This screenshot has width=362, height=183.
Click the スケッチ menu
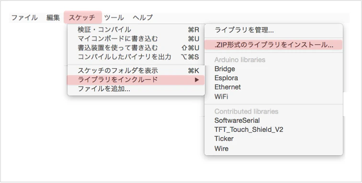83,17
